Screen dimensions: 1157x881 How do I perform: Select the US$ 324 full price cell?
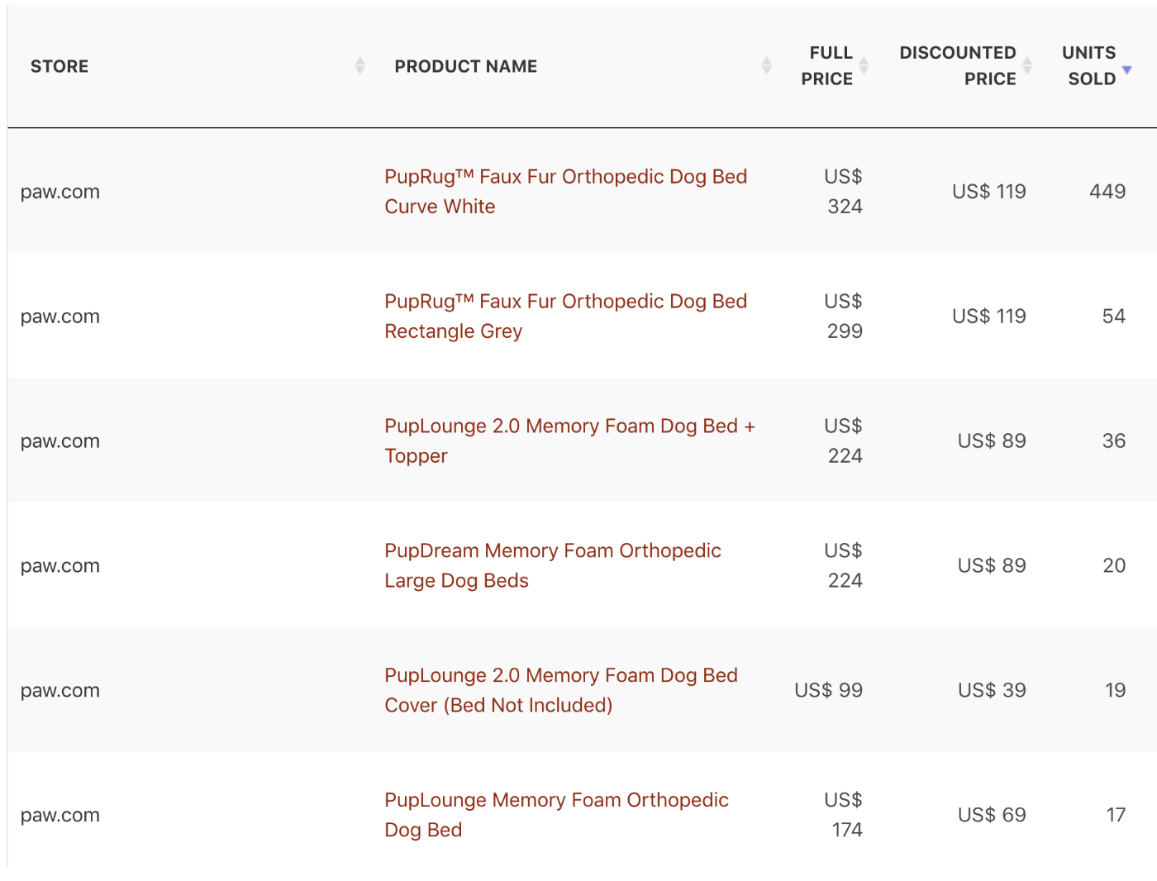(843, 192)
